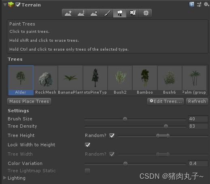Open Terrain Settings gear tab
This screenshot has height=184, width=210.
click(x=146, y=13)
